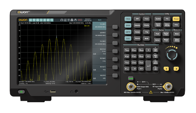Tap the red UNCAL indicator
Viewport: 196px width, 113px height.
[x=80, y=20]
